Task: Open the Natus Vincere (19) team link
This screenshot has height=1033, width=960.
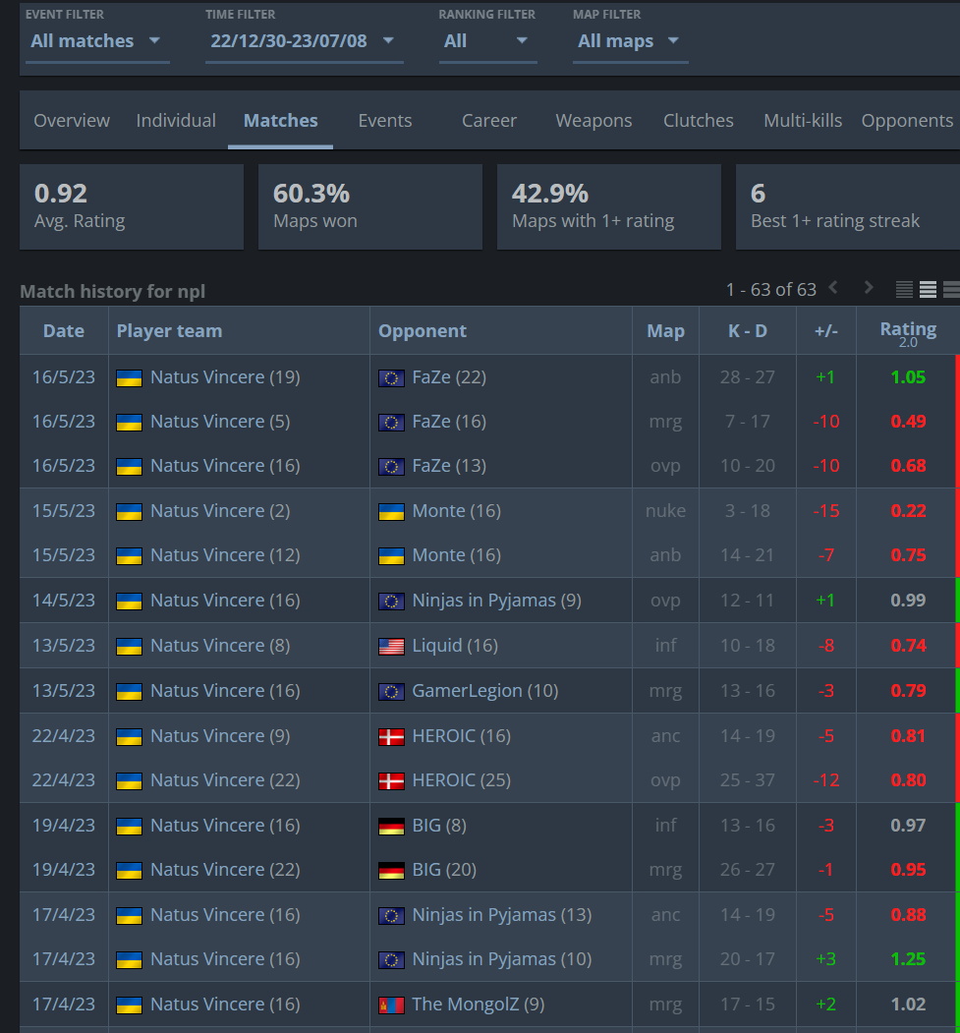Action: pyautogui.click(x=225, y=377)
